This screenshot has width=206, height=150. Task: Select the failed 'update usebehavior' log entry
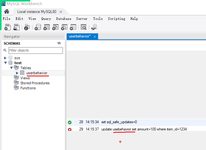[x=144, y=129]
